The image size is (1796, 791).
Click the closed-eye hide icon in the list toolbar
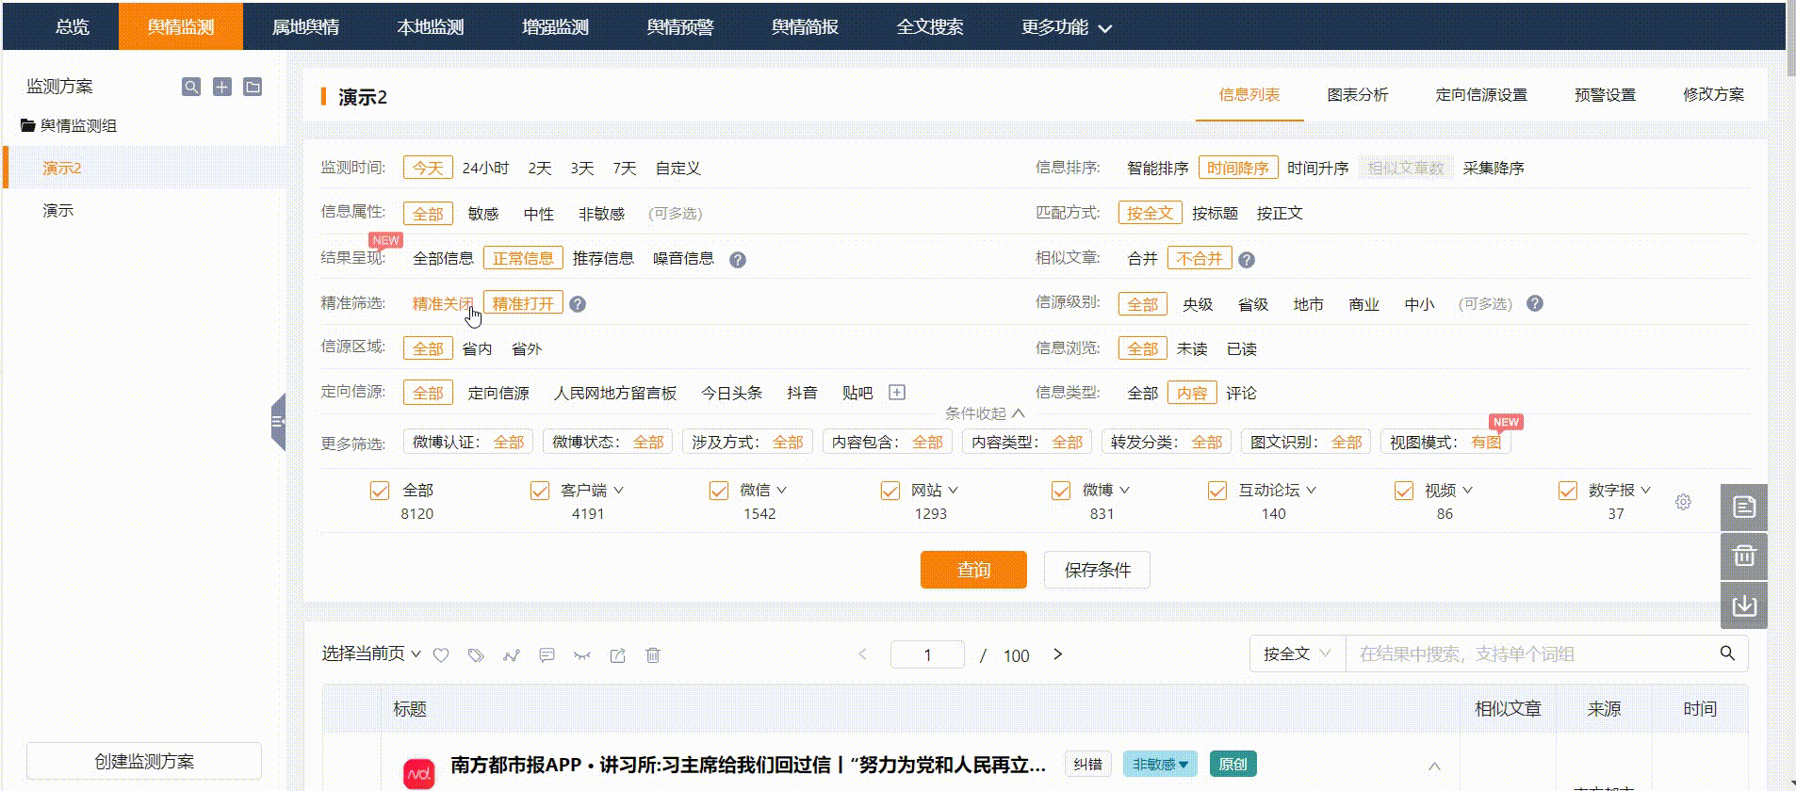point(582,654)
